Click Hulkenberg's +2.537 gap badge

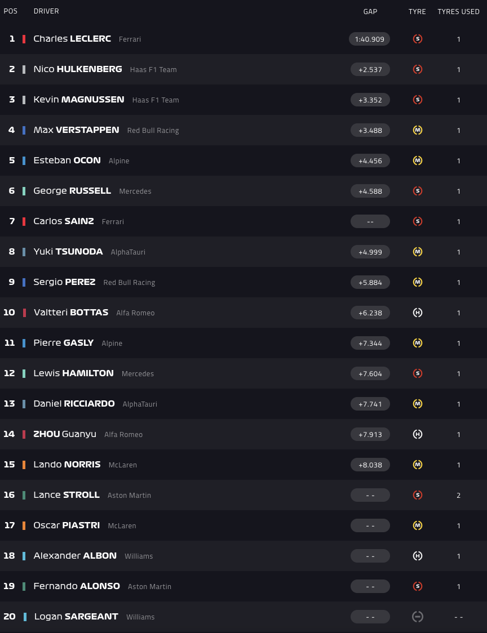[x=370, y=69]
